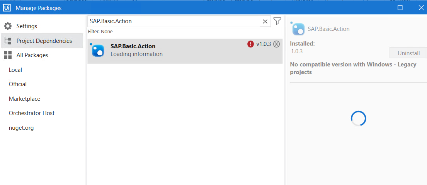Click the package icon in details panel
The height and width of the screenshot is (185, 427).
click(x=298, y=29)
